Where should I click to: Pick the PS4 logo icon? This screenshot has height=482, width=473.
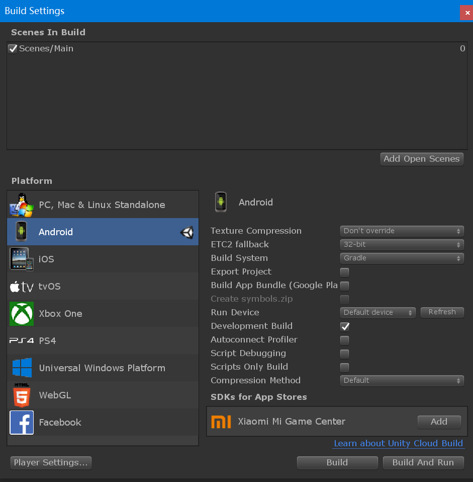(x=22, y=341)
